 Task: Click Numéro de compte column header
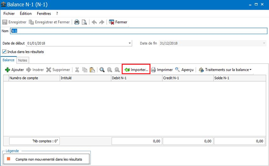coord(34,78)
